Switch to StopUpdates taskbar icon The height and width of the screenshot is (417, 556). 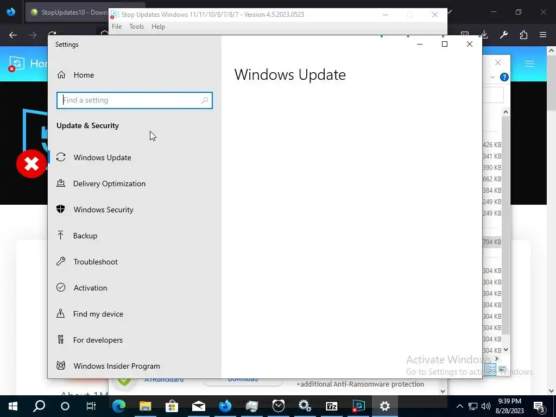(358, 406)
